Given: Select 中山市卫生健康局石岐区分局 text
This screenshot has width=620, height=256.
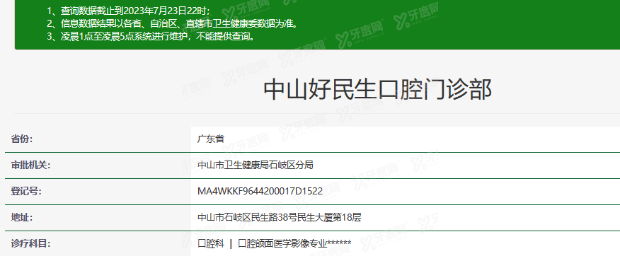Looking at the screenshot, I should 255,165.
